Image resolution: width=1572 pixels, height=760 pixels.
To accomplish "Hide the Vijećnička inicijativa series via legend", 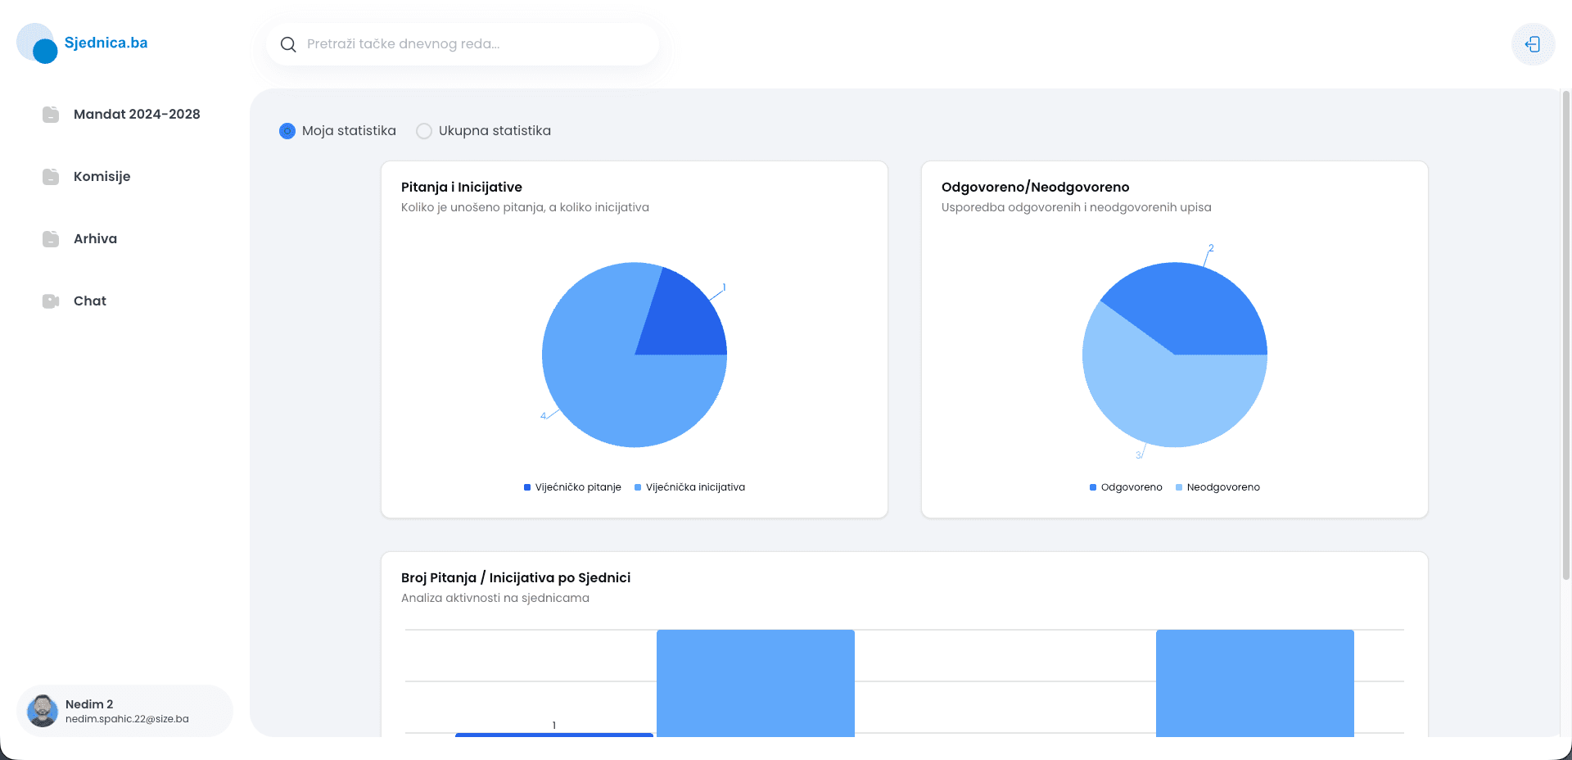I will coord(690,487).
